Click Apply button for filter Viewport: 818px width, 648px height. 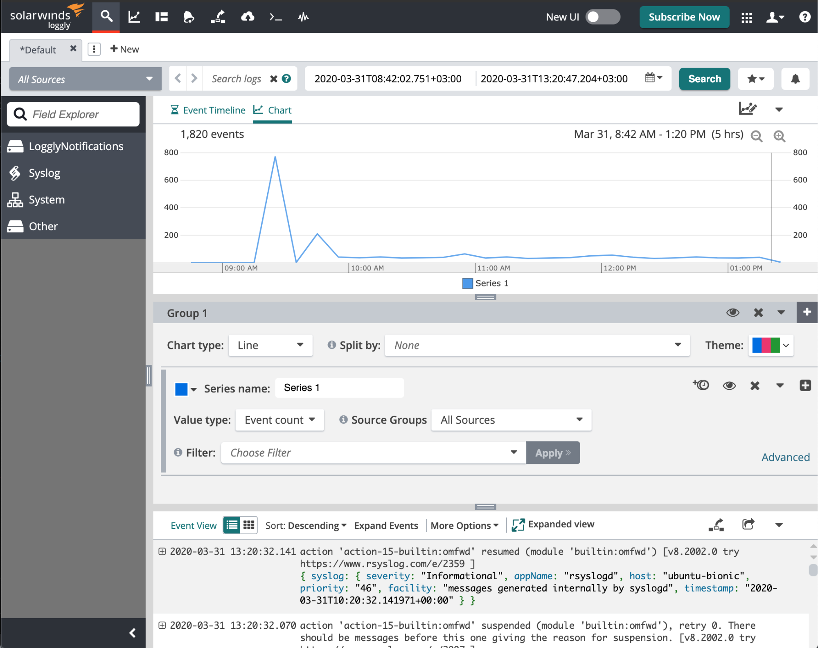pos(552,452)
